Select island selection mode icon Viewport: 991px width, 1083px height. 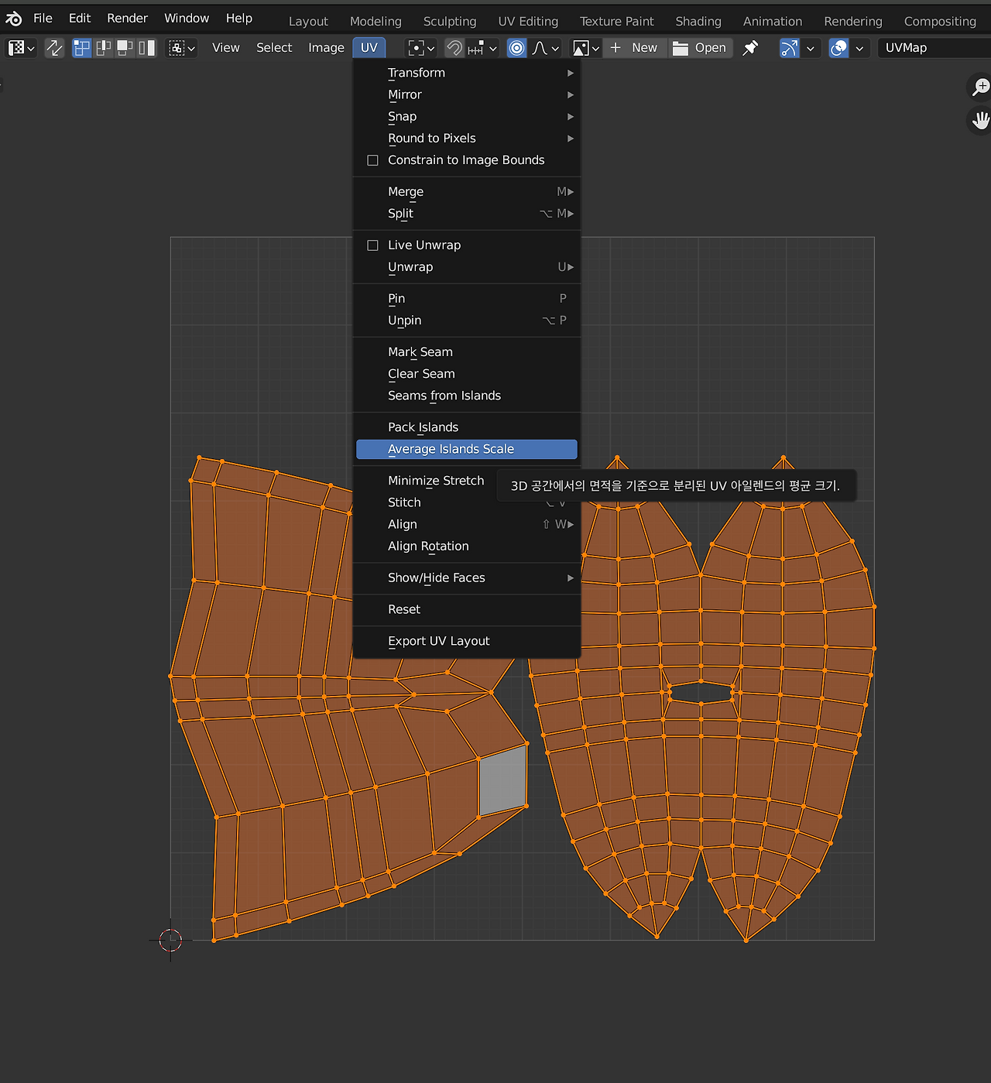[x=146, y=48]
